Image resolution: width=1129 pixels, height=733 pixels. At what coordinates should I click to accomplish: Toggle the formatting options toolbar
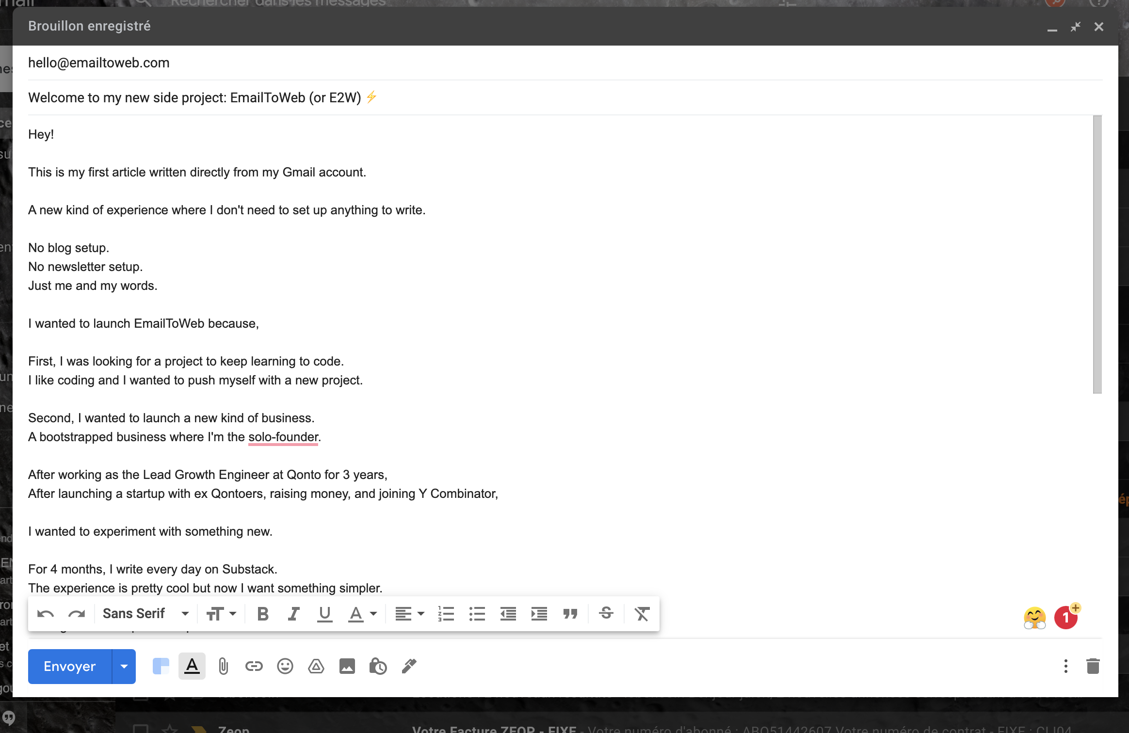pos(192,667)
